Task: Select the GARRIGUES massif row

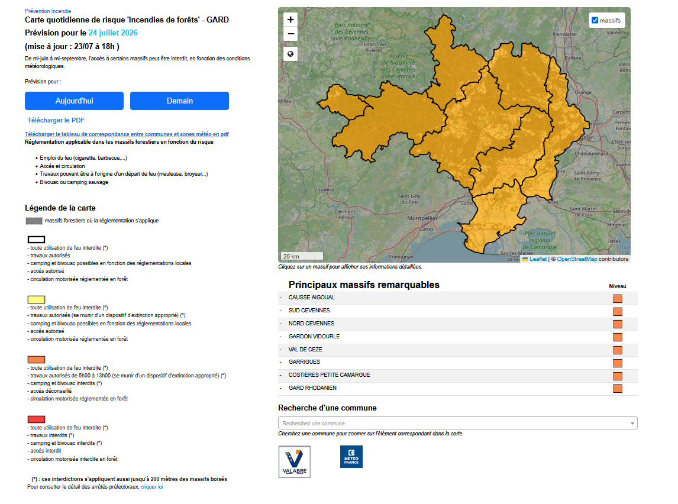Action: (x=457, y=362)
